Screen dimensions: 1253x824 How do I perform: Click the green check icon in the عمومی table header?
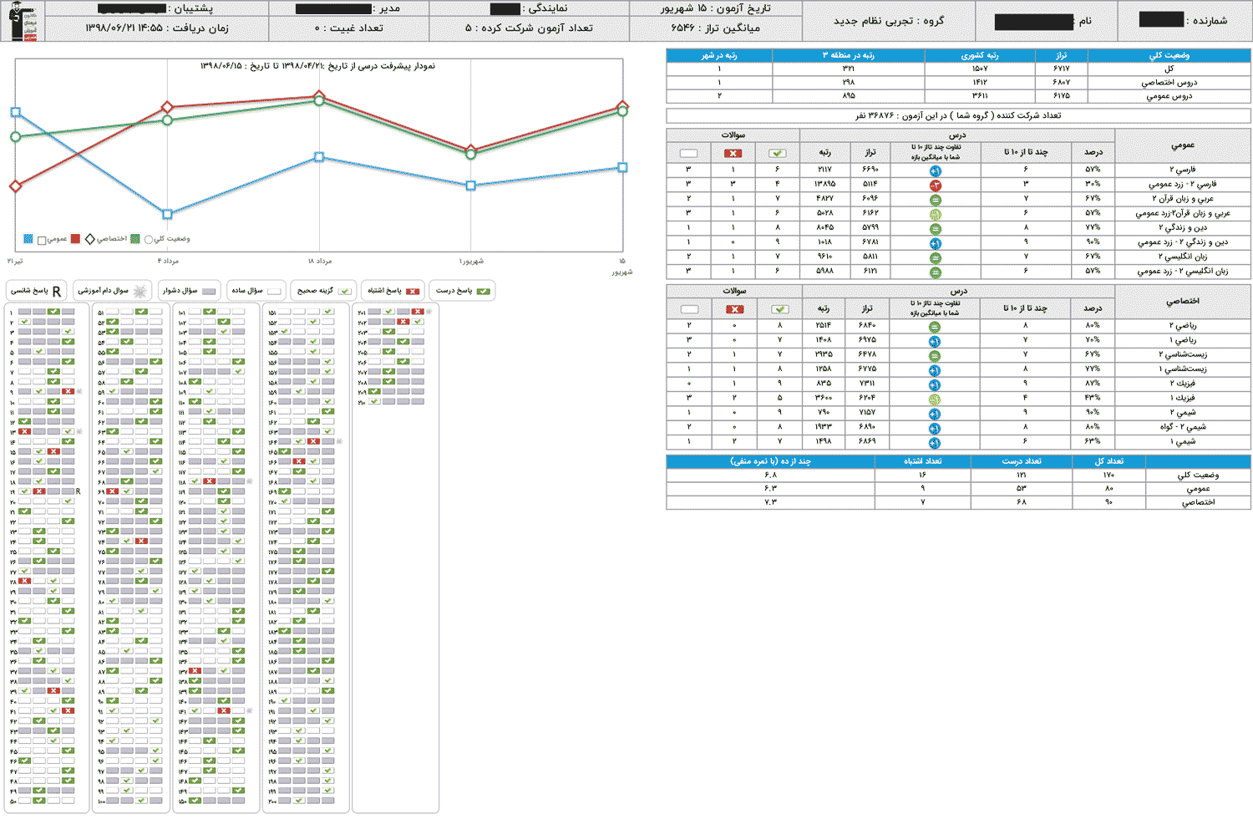coord(777,153)
